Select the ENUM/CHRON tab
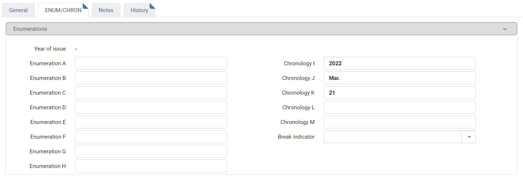The height and width of the screenshot is (179, 523). click(x=63, y=10)
